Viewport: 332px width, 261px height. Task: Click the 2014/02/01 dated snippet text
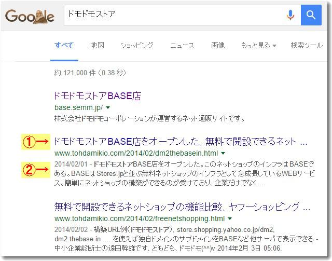[x=185, y=173]
